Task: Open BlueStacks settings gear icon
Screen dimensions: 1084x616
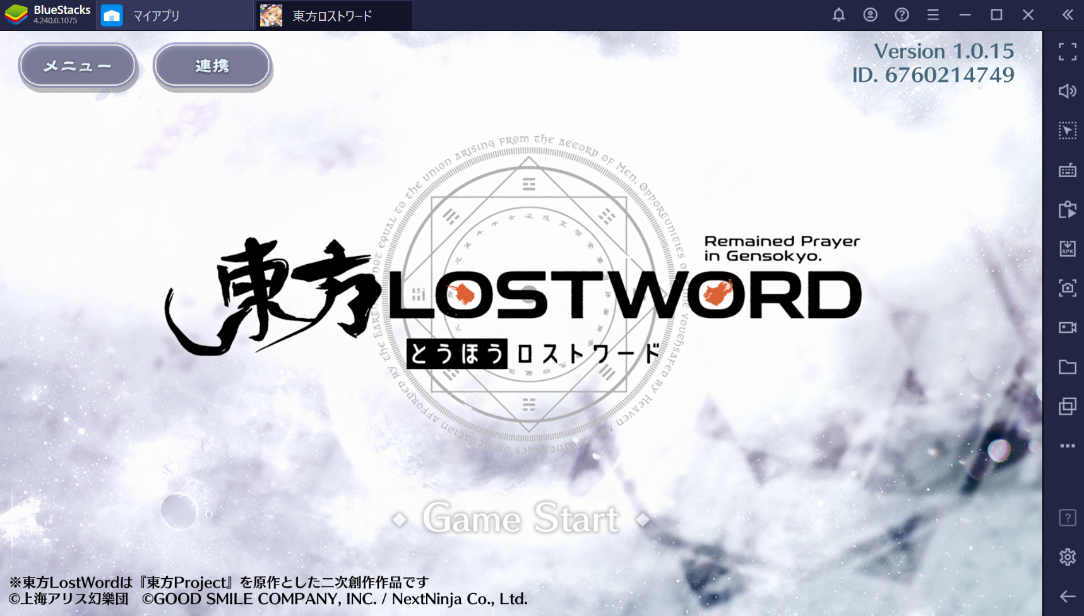Action: pos(1068,557)
